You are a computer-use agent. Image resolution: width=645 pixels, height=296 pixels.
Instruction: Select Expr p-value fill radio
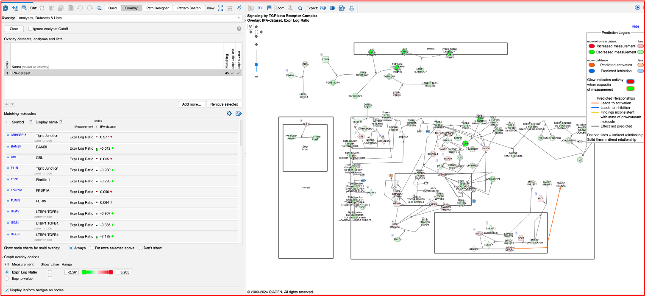click(7, 279)
